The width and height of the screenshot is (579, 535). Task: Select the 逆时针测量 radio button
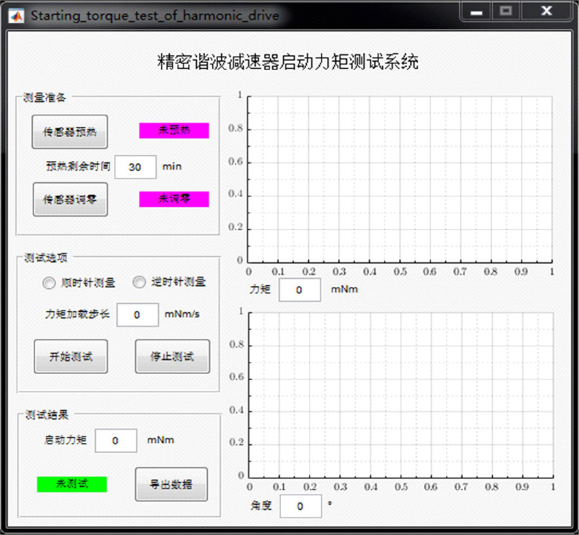140,282
